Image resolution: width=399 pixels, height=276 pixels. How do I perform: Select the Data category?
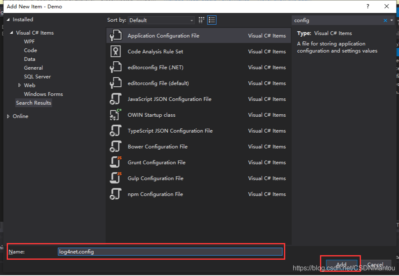click(x=30, y=59)
